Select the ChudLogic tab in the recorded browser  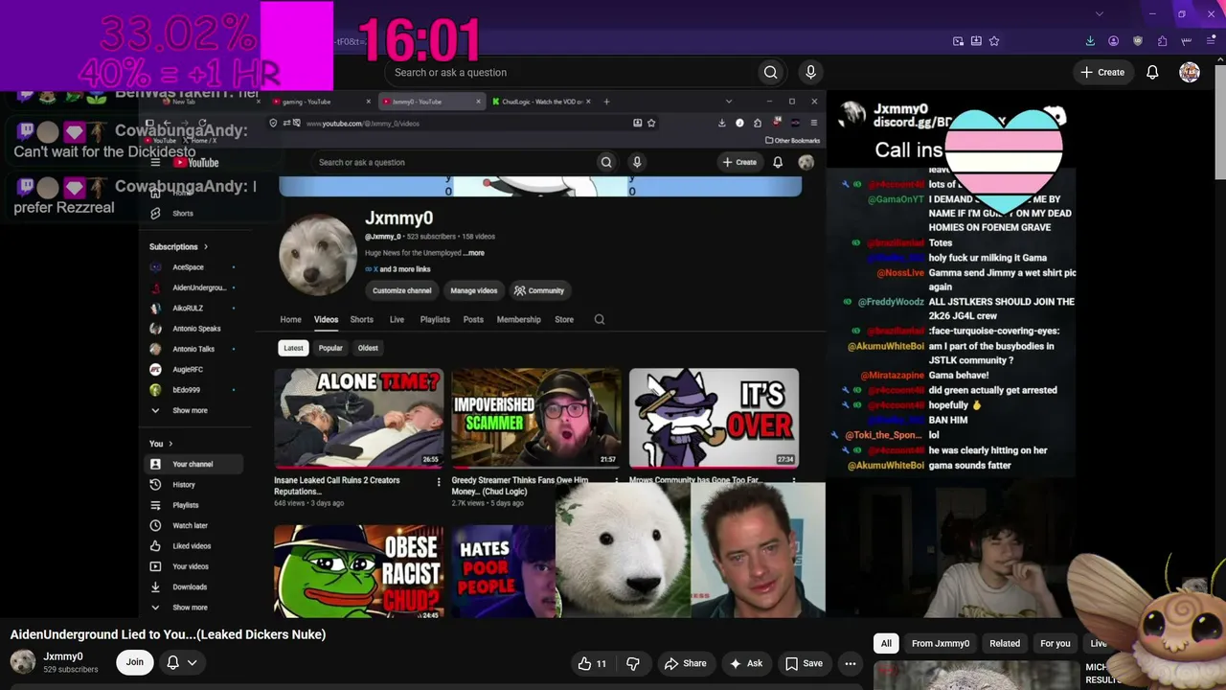point(541,102)
